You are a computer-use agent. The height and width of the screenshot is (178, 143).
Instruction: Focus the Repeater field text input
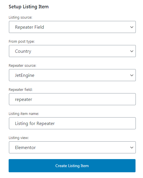pyautogui.click(x=72, y=99)
